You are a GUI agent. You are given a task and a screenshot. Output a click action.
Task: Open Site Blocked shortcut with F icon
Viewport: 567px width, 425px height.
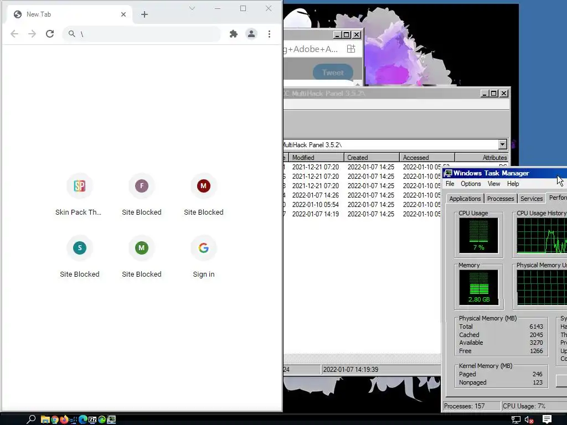141,195
